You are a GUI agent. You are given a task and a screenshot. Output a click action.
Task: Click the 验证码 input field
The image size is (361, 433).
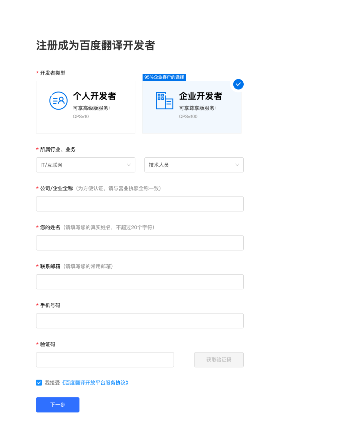(x=105, y=360)
